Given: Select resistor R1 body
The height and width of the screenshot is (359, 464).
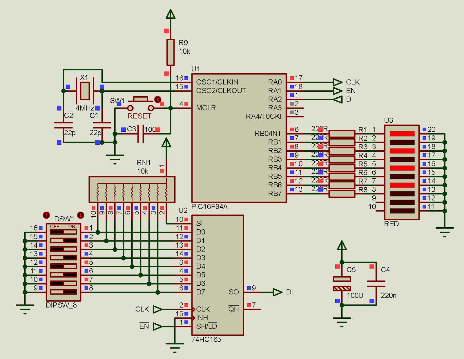Looking at the screenshot, I should (x=342, y=134).
